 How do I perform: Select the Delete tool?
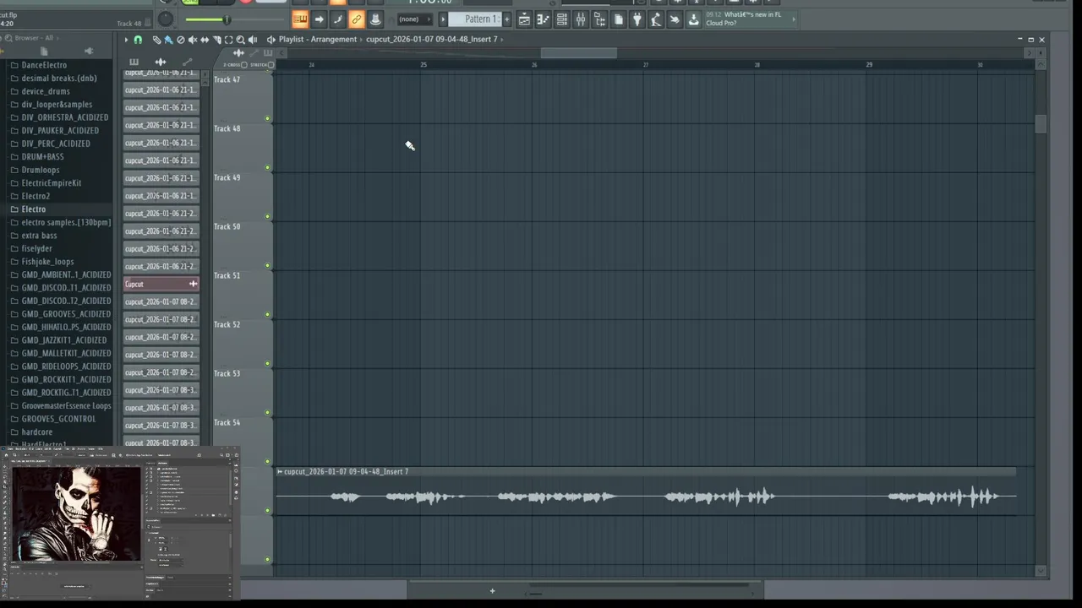[x=180, y=40]
